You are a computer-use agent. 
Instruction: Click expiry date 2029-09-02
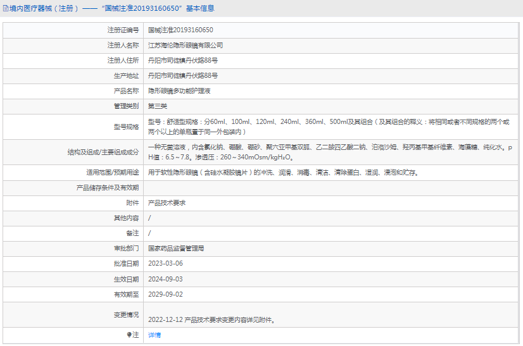pos(165,294)
